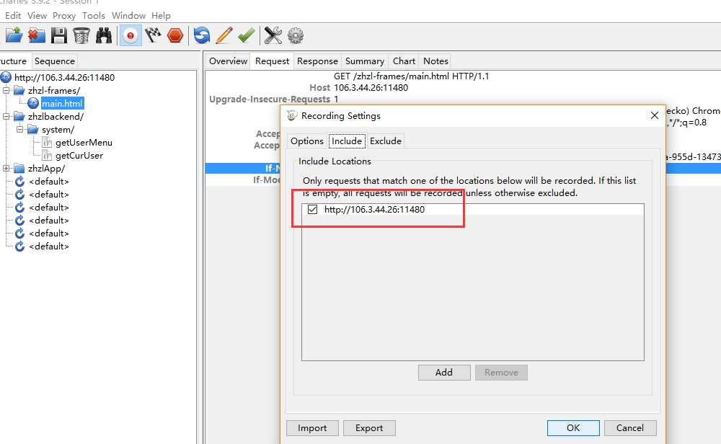
Task: Select zhzlbackend/ folder in tree
Action: pos(56,116)
